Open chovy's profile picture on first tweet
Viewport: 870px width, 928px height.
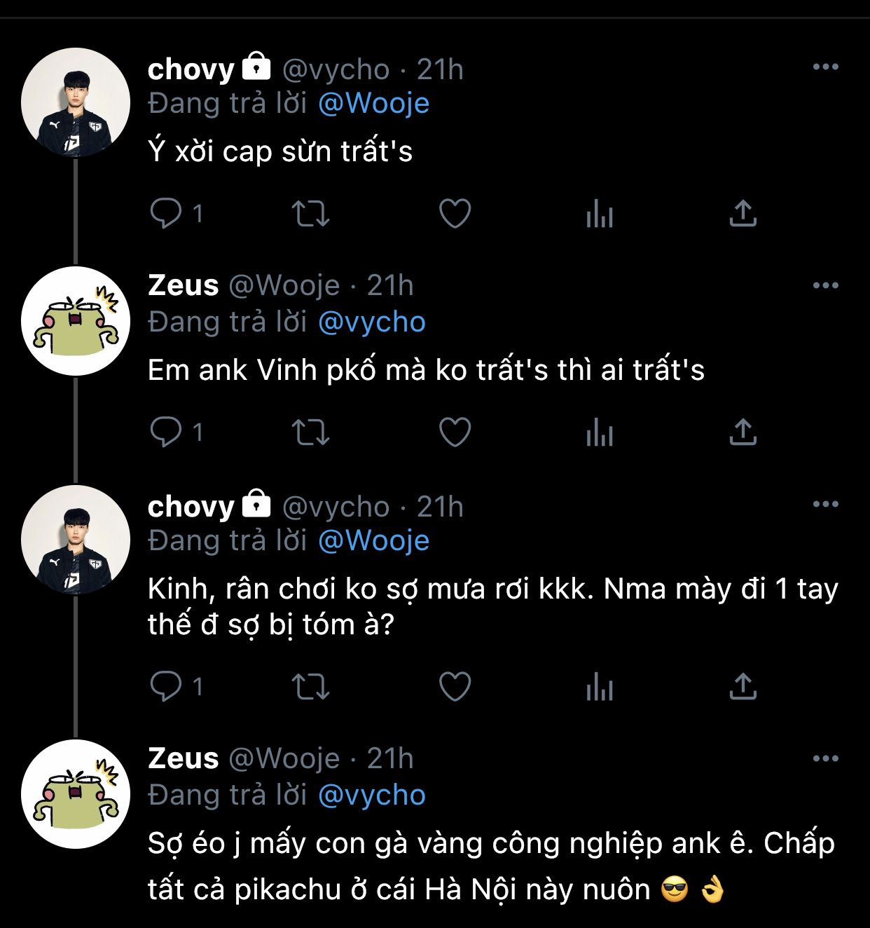pos(76,102)
